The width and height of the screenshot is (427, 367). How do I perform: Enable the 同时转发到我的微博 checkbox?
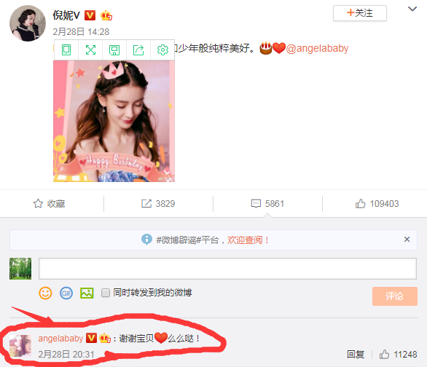[x=106, y=293]
